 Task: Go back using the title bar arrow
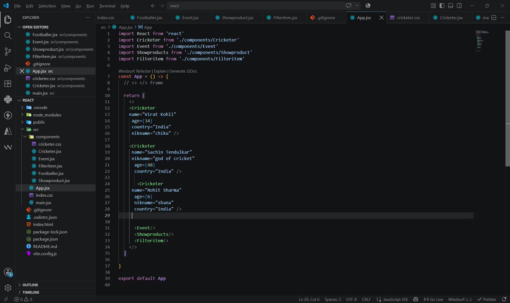click(153, 6)
